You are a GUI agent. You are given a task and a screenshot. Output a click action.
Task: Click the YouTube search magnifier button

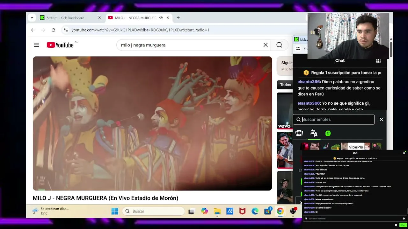coord(279,45)
